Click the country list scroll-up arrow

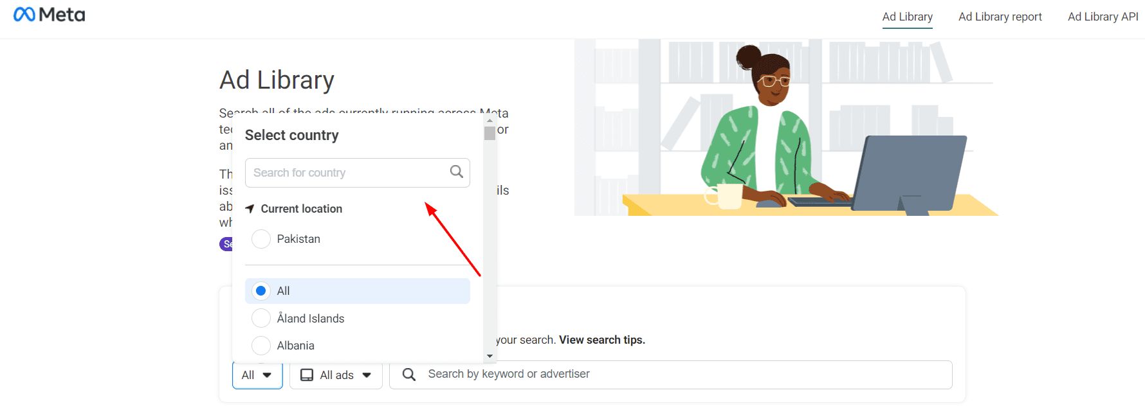(490, 120)
